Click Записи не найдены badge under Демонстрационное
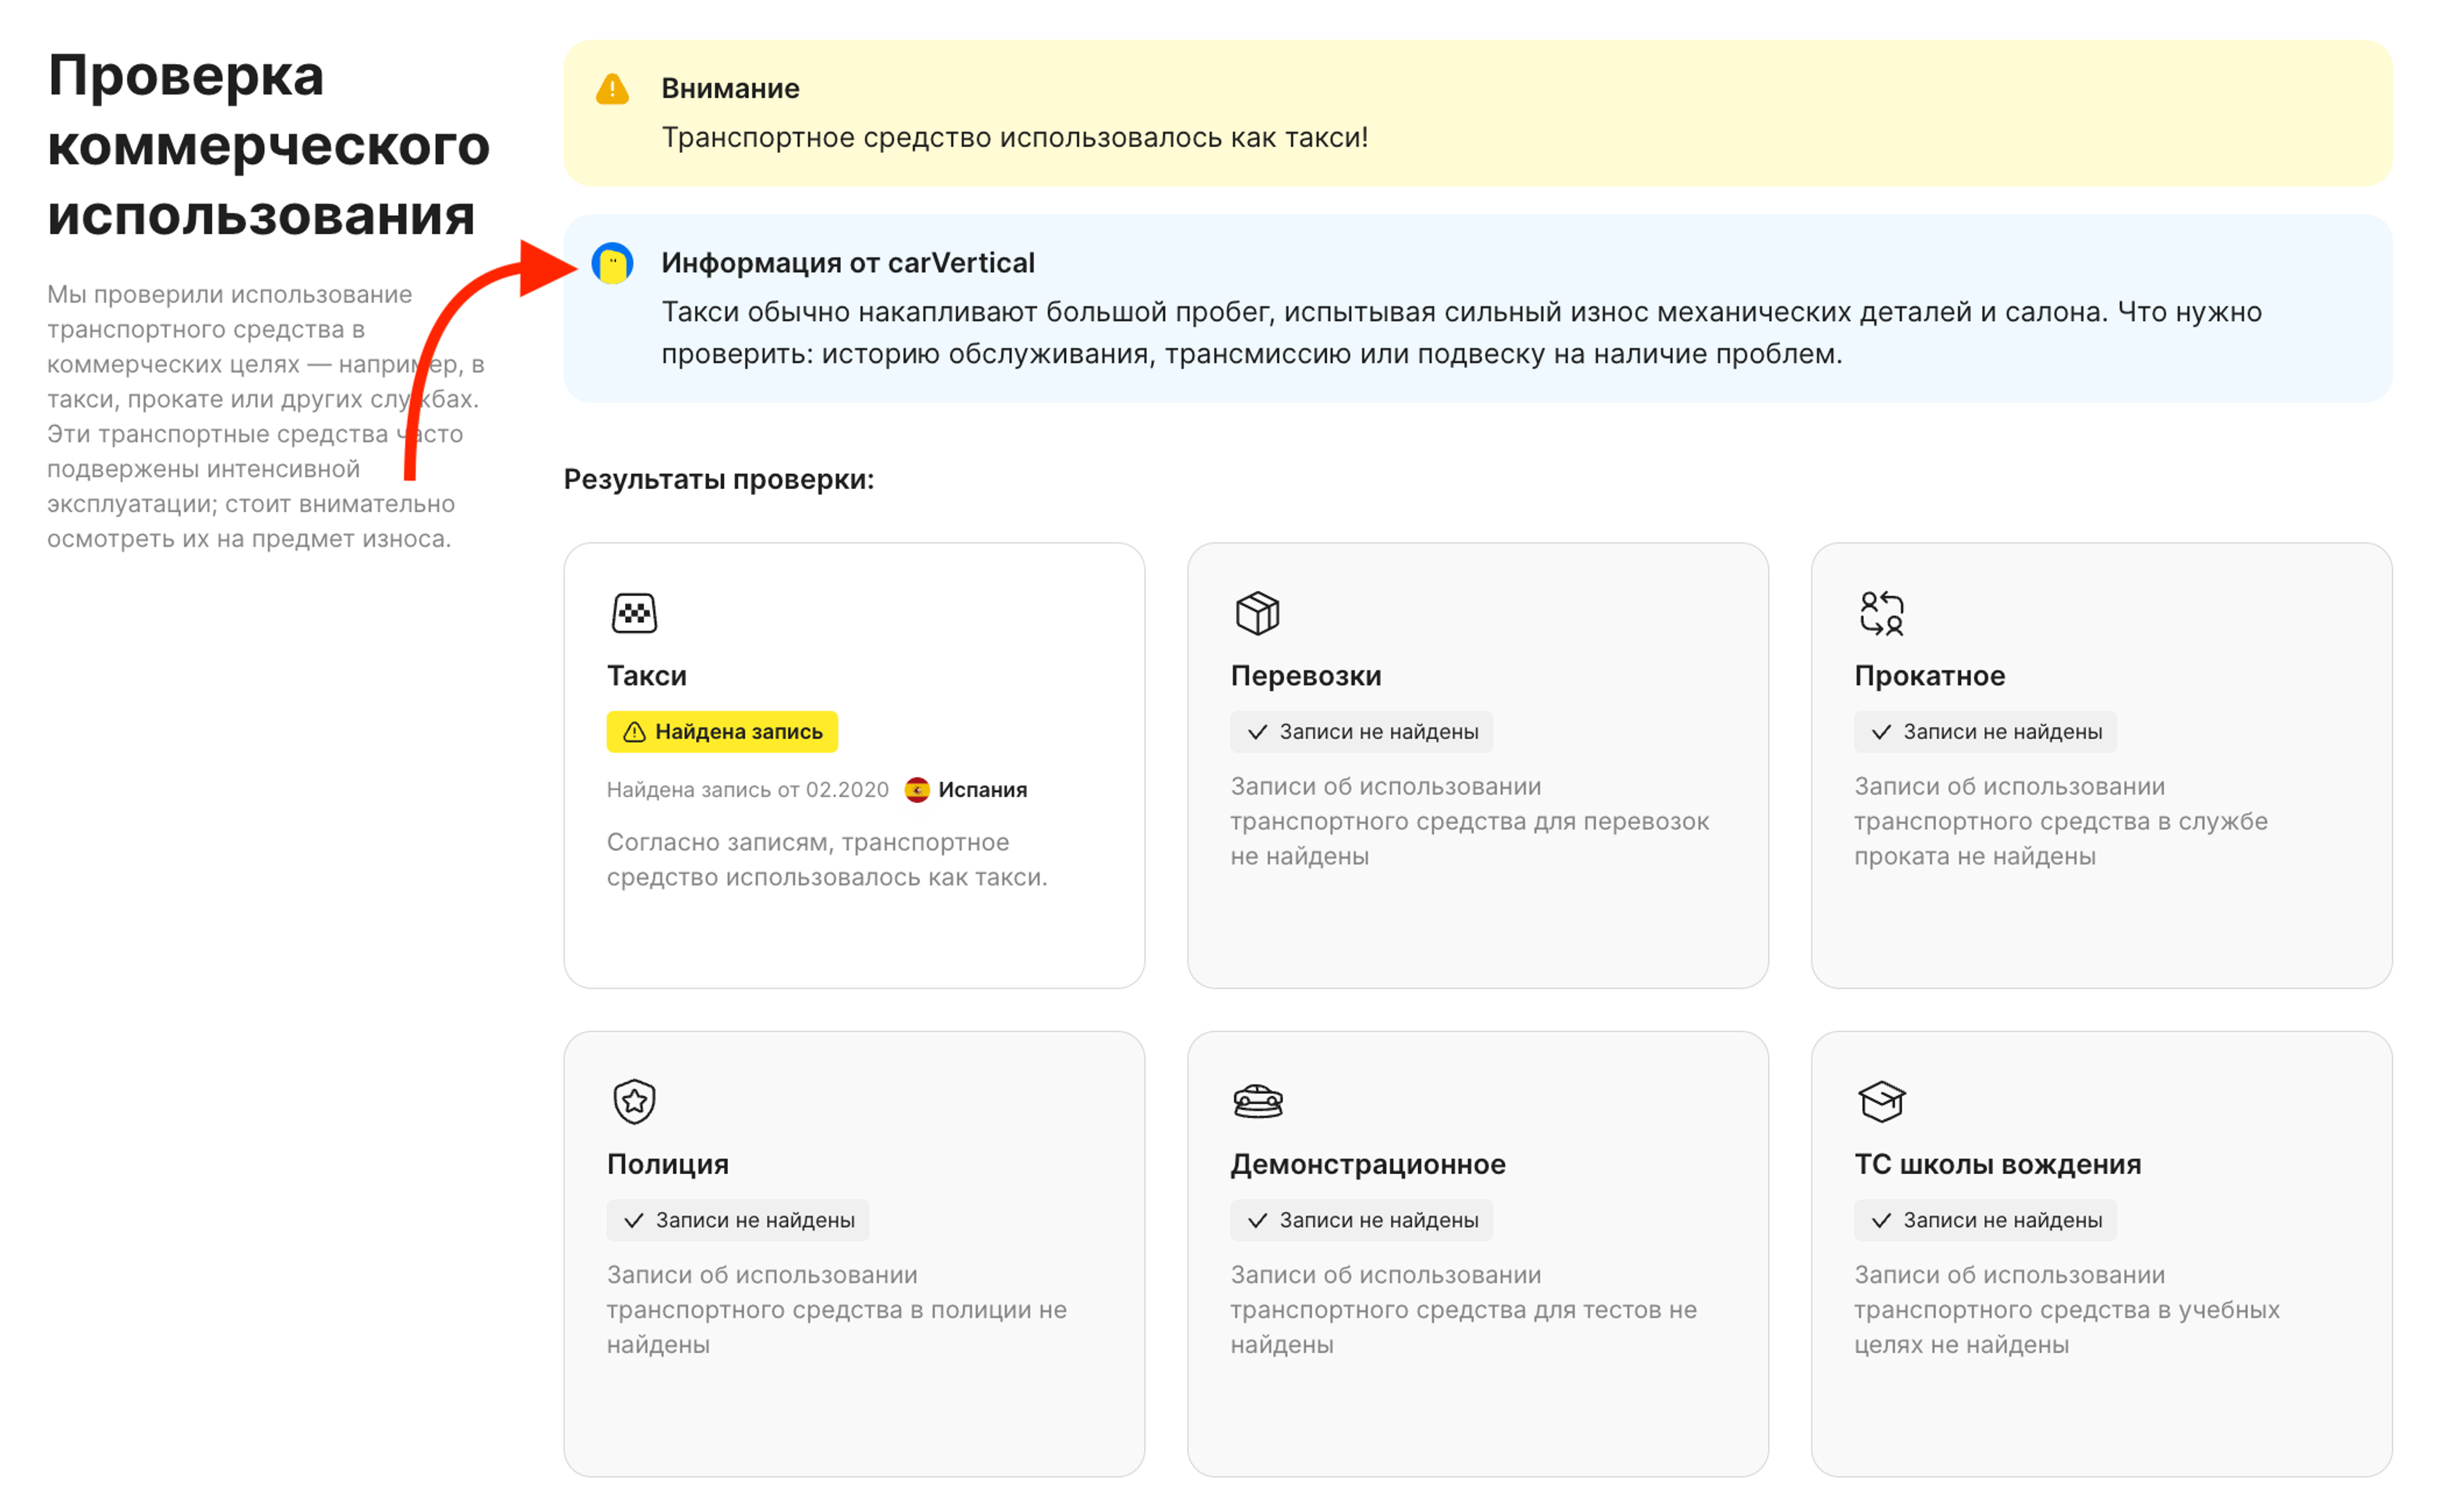 1361,1221
